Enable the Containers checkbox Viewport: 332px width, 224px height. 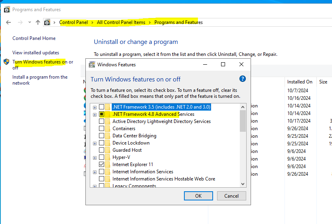102,129
